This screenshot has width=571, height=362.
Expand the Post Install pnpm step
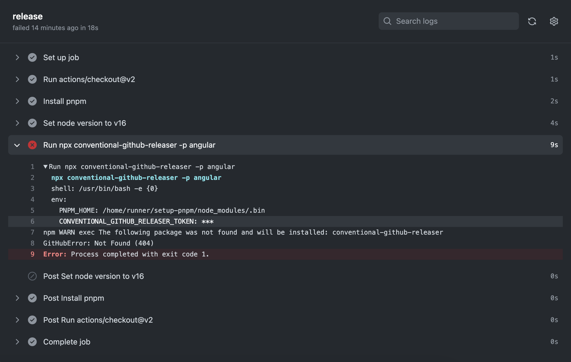(x=18, y=298)
